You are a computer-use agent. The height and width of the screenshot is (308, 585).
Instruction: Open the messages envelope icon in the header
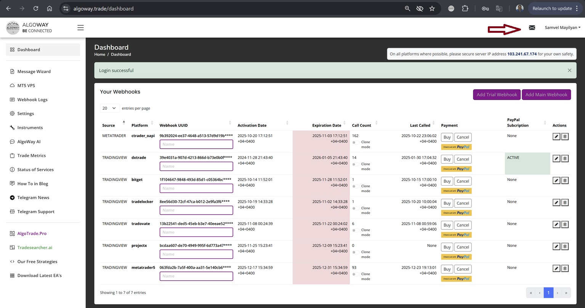tap(532, 27)
